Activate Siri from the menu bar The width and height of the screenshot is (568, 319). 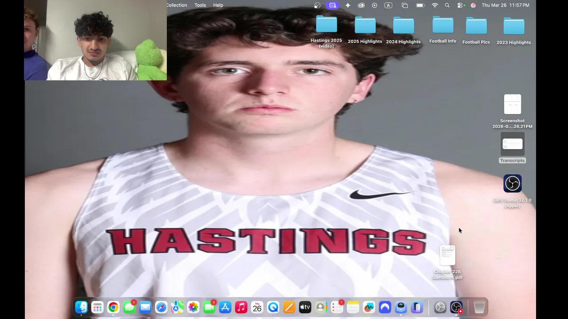coord(473,5)
